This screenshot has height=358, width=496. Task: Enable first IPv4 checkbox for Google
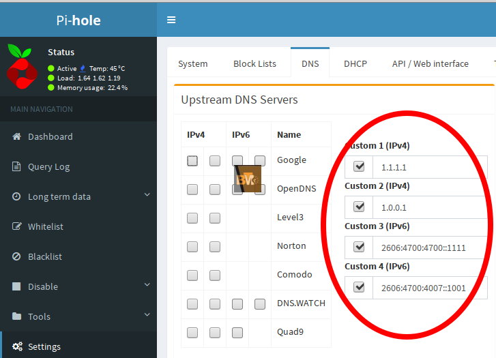pyautogui.click(x=192, y=161)
